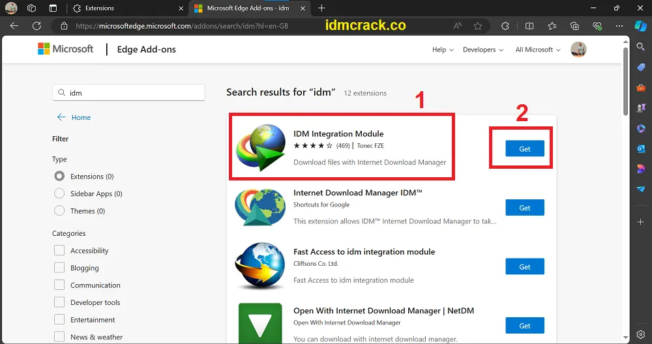The width and height of the screenshot is (652, 344).
Task: Click the browser address bar URL
Action: (182, 26)
